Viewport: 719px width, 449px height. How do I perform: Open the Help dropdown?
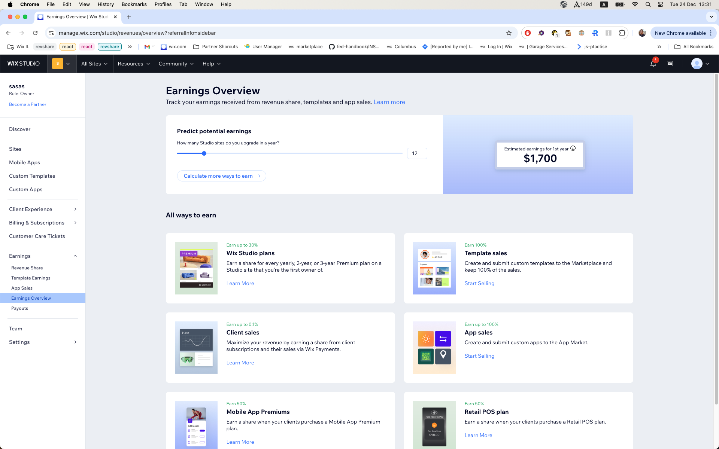[212, 64]
